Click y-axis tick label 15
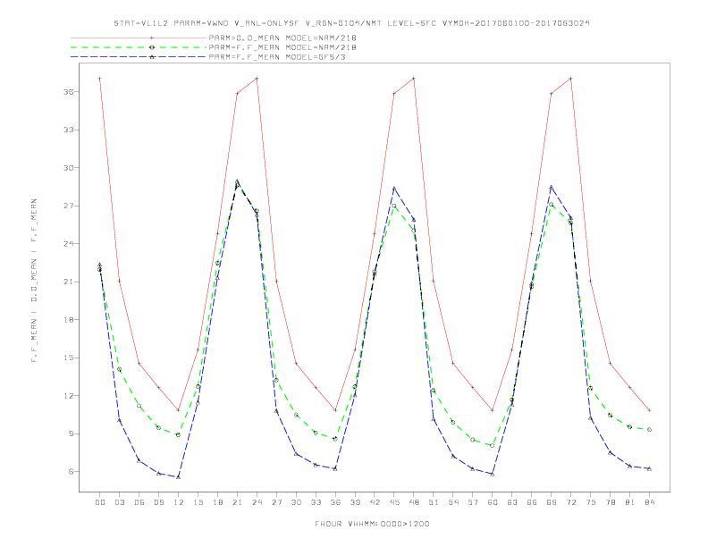 coord(69,358)
